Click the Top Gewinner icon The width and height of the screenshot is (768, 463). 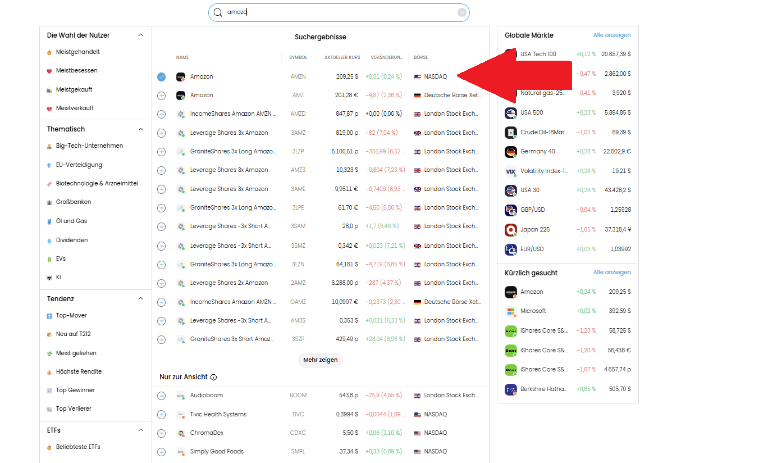[49, 391]
